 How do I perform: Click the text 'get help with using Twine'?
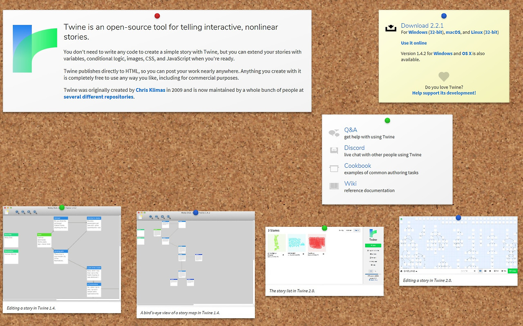pos(369,137)
